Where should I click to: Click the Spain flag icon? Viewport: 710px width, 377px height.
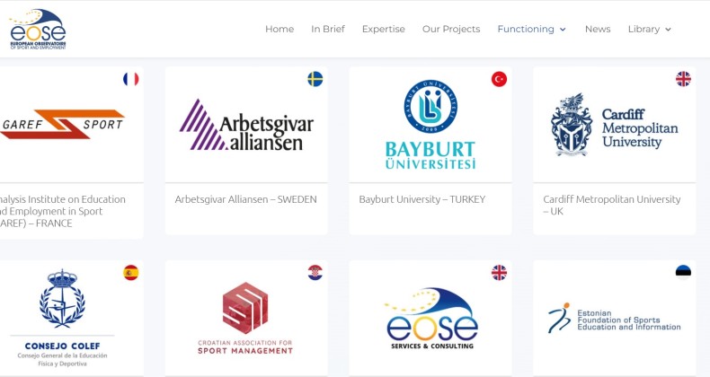pos(131,273)
